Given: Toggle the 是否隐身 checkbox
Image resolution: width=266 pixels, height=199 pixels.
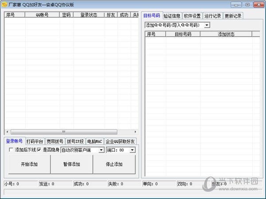Looking at the screenshot, I should coord(39,150).
